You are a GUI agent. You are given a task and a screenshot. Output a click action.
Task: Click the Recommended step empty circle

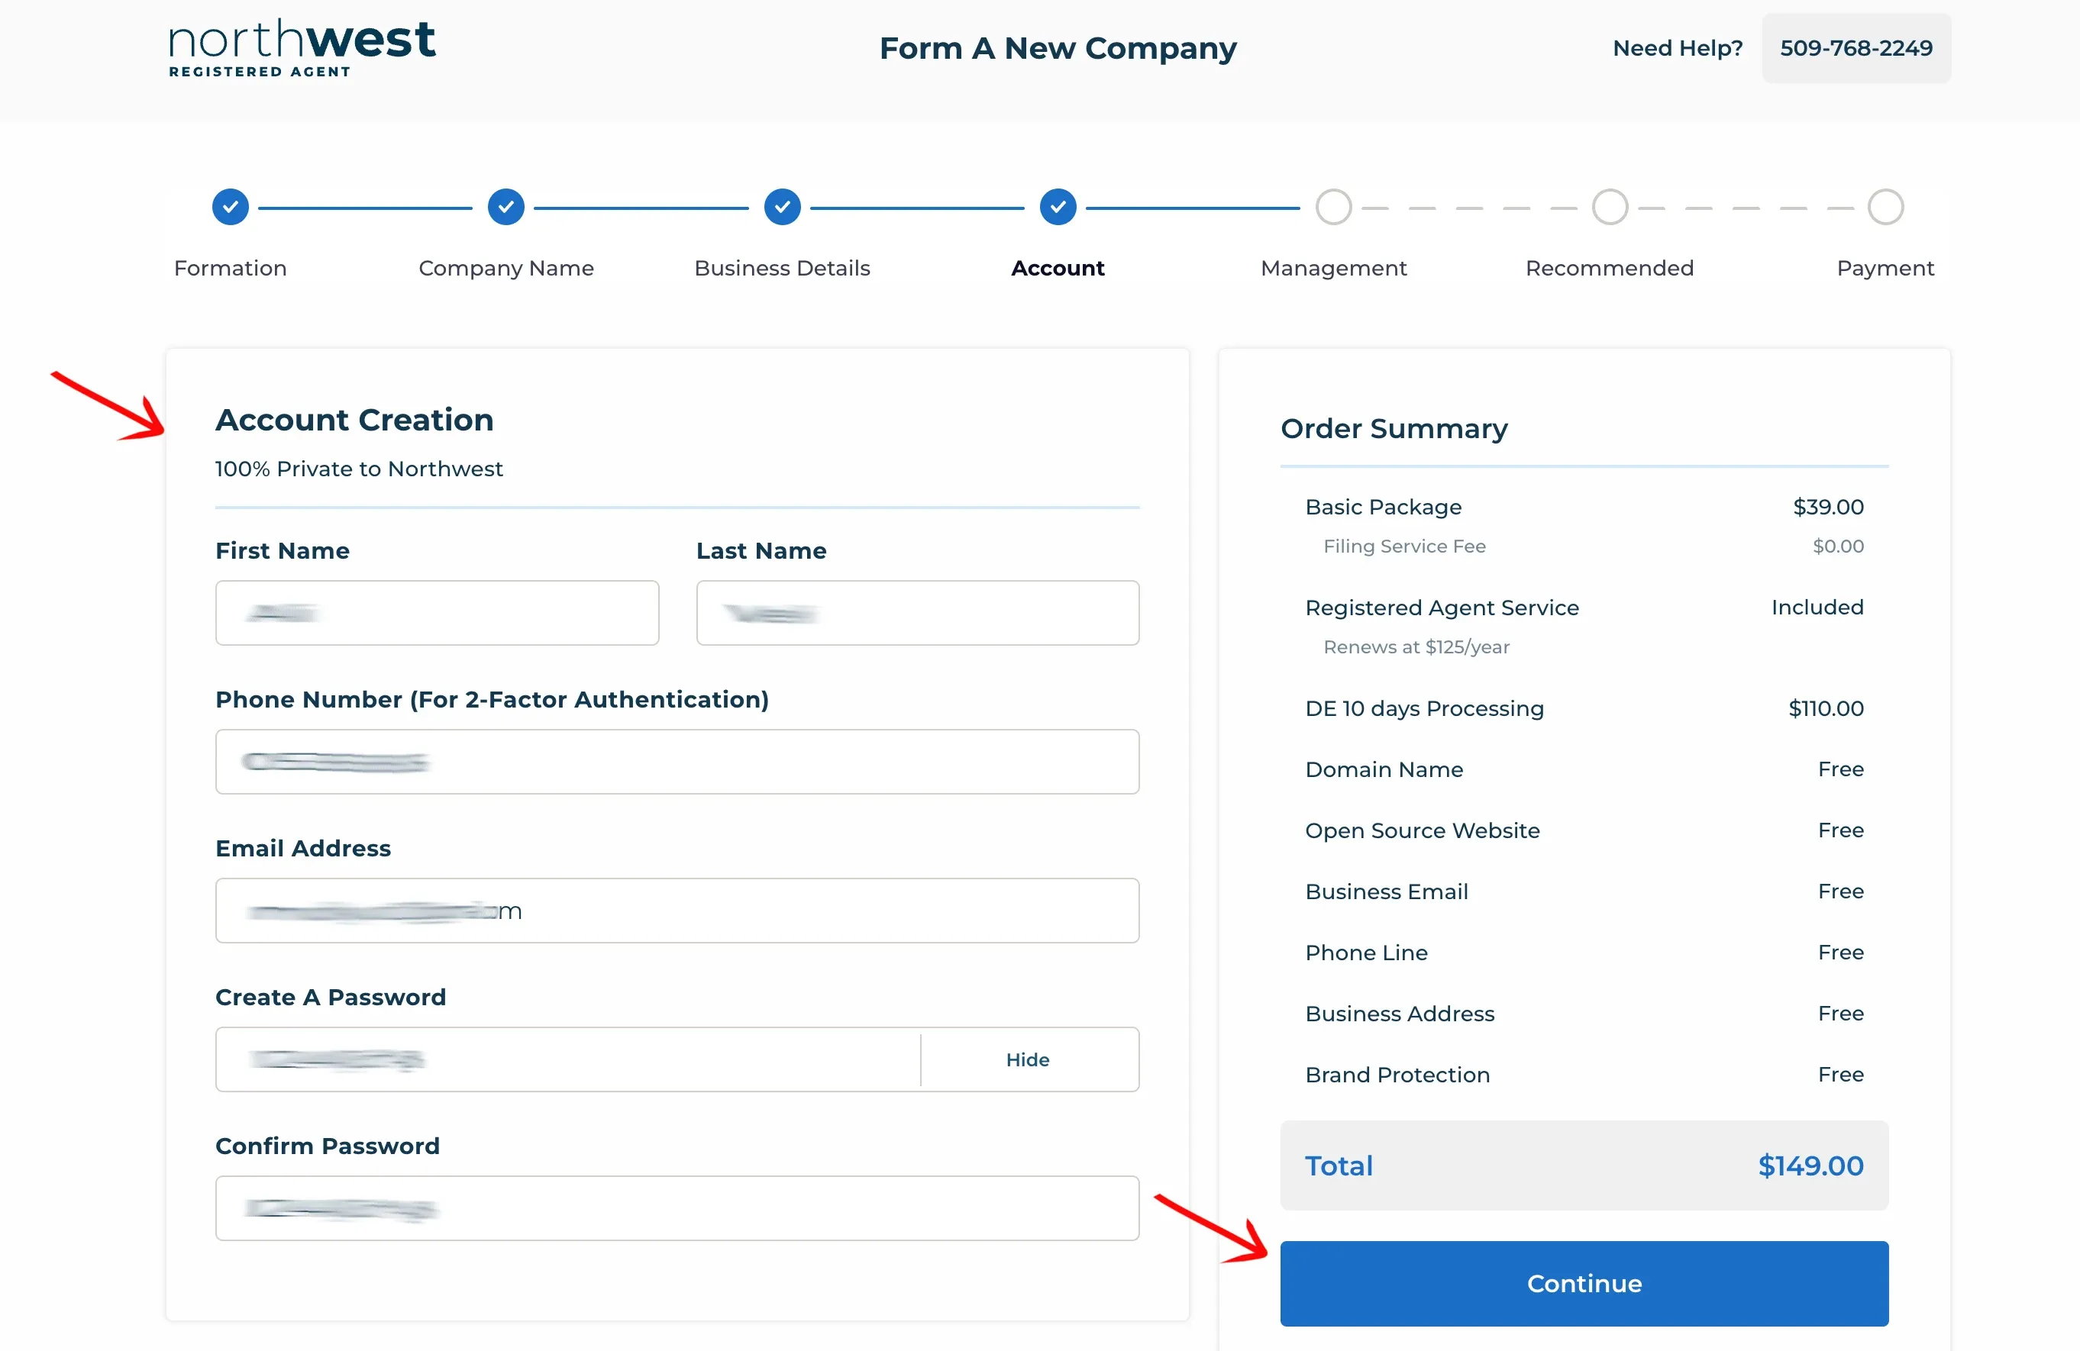tap(1610, 207)
